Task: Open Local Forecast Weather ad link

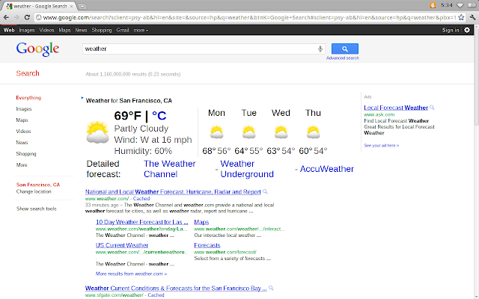Action: (396, 108)
